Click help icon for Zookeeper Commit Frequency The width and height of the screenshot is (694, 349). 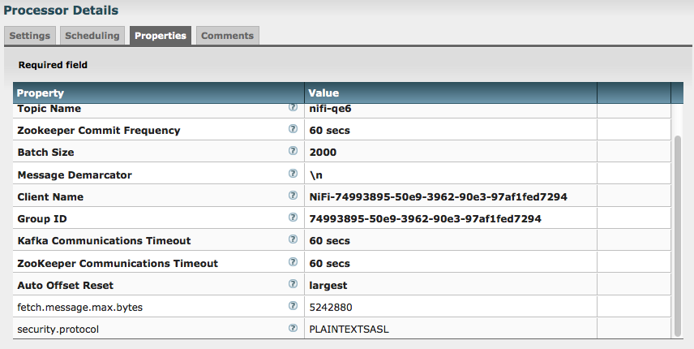[293, 129]
